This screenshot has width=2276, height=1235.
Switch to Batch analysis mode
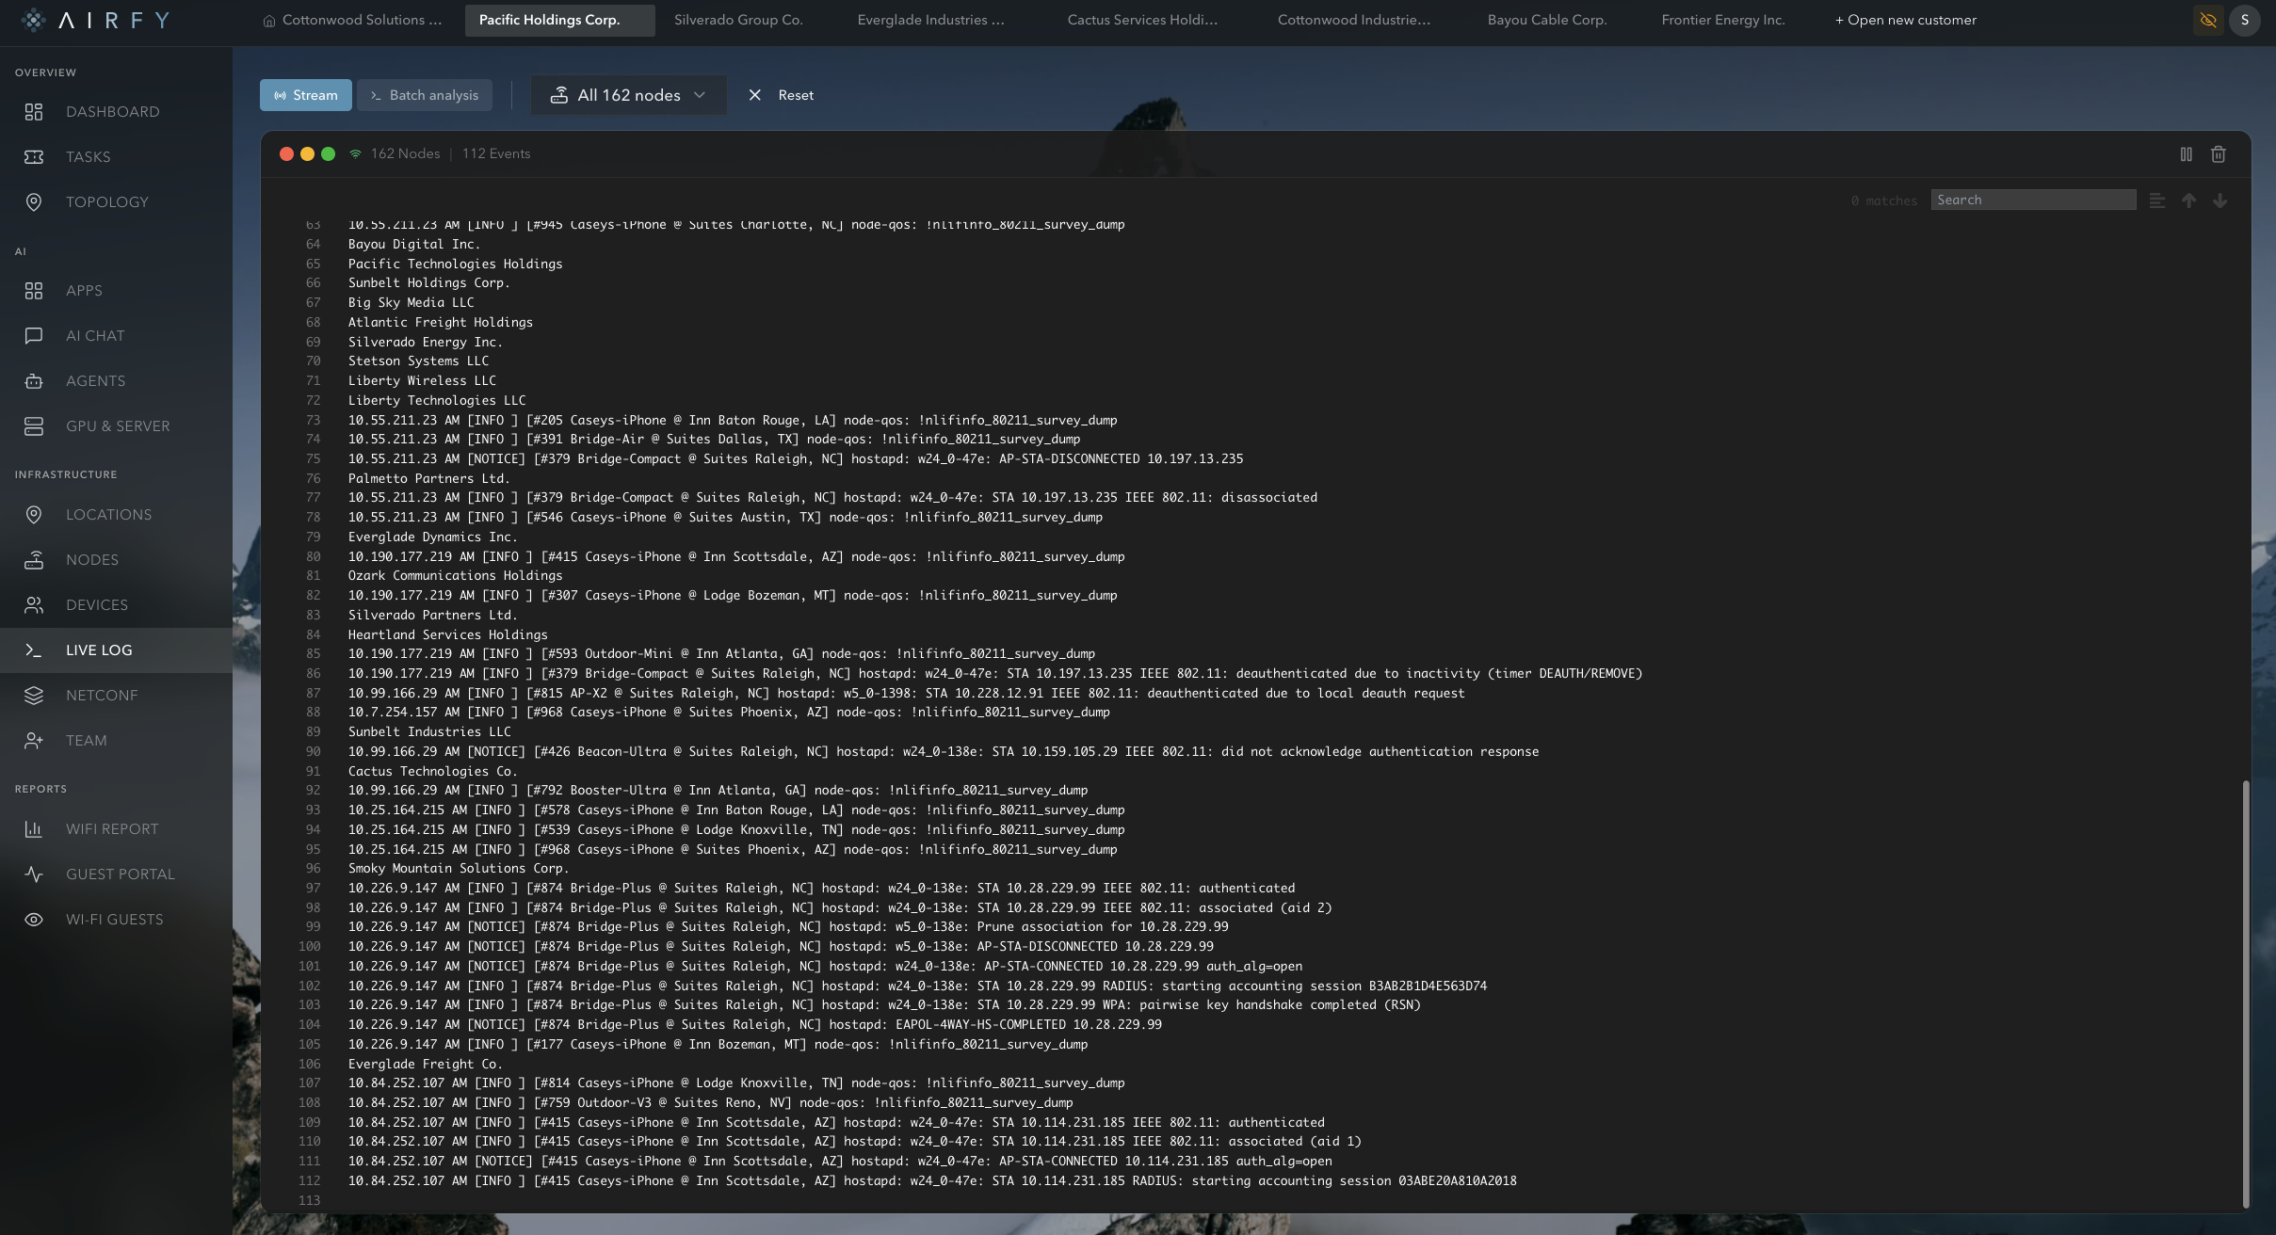[425, 95]
